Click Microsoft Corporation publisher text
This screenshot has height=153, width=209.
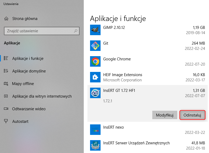(x=122, y=80)
